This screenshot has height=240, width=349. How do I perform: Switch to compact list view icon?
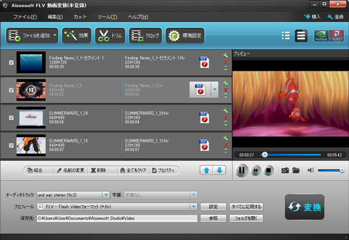[286, 35]
